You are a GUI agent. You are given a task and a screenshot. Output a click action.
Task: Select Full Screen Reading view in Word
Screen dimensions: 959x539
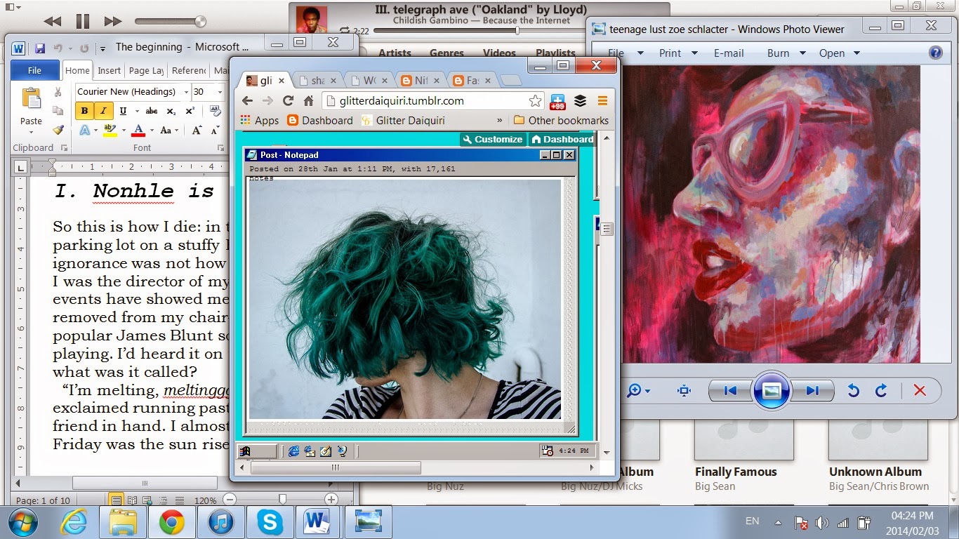(x=132, y=500)
